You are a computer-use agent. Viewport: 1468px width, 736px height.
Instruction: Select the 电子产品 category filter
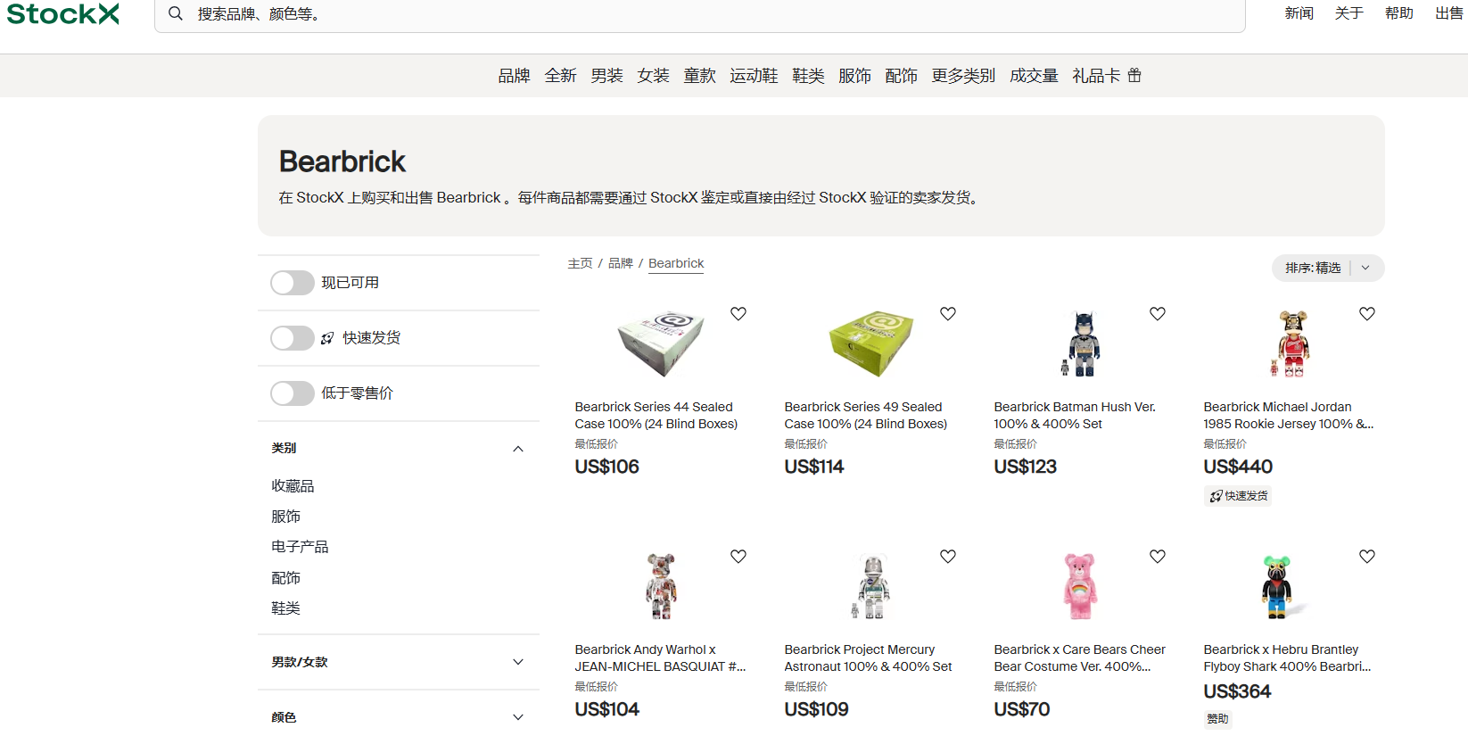(x=300, y=547)
